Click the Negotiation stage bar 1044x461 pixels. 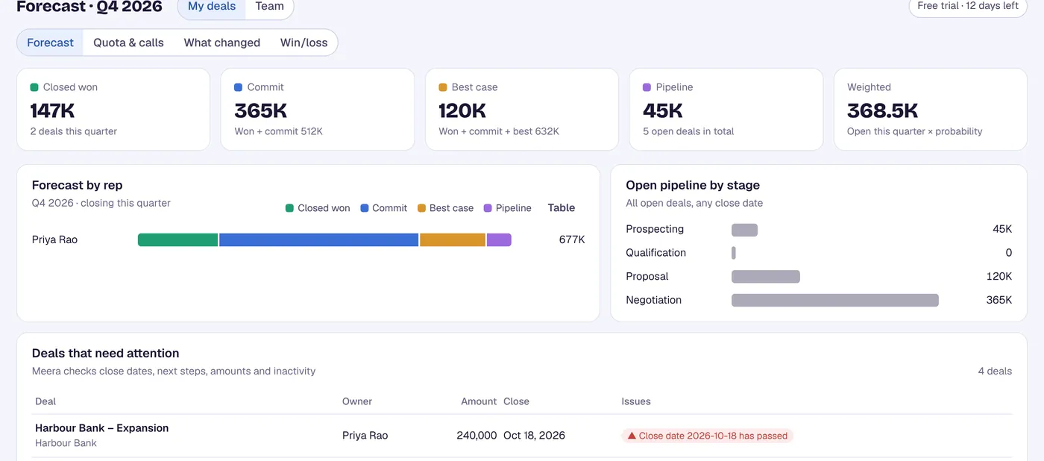tap(835, 301)
